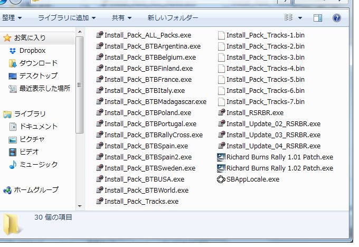Open the help question mark icon
Viewport: 359px width, 247px height.
click(x=336, y=17)
